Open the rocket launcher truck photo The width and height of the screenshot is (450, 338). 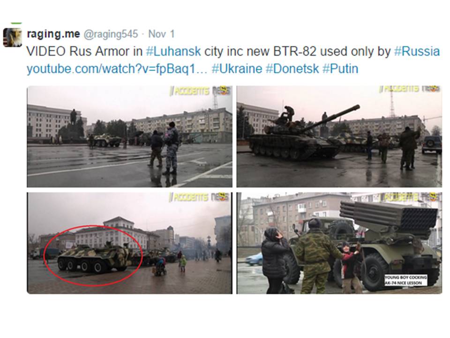tap(339, 243)
